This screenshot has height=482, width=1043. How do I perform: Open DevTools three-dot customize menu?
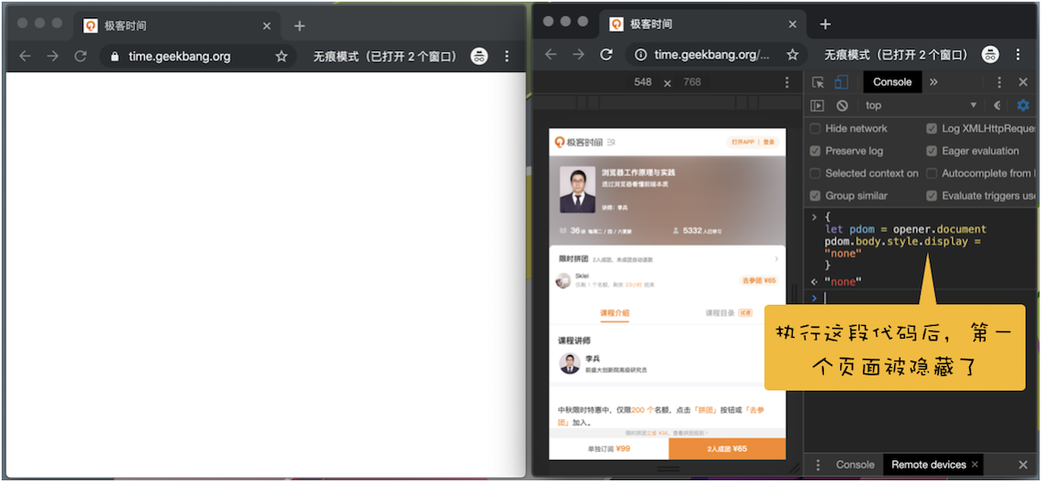pos(999,82)
